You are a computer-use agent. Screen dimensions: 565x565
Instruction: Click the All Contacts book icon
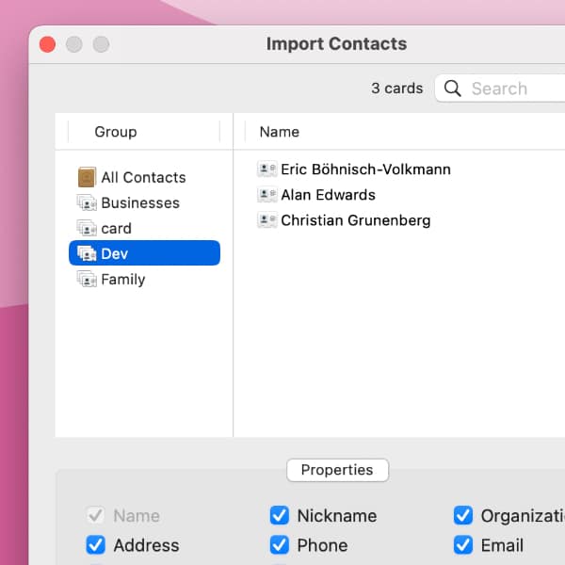coord(87,177)
